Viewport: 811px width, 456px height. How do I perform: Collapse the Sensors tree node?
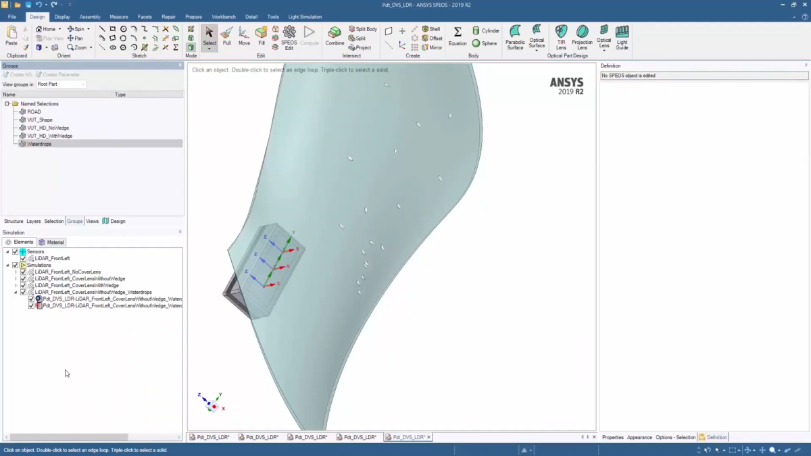(x=7, y=251)
